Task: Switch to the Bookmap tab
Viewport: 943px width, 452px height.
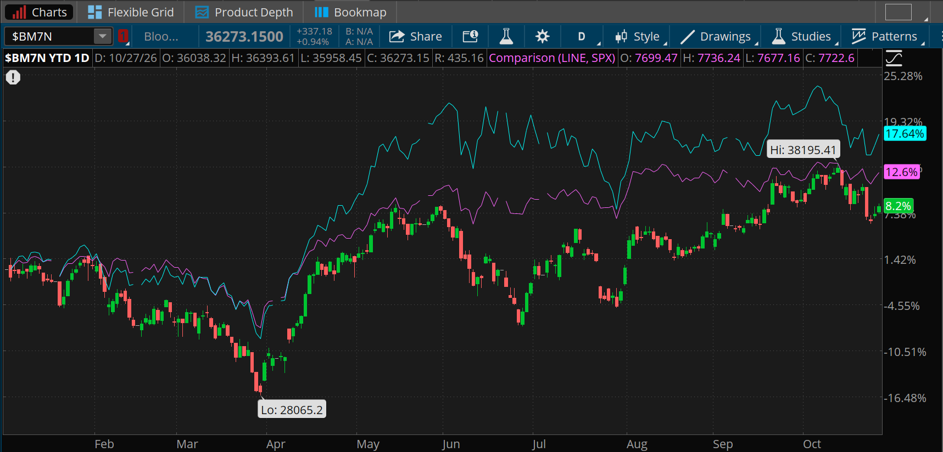Action: (350, 12)
